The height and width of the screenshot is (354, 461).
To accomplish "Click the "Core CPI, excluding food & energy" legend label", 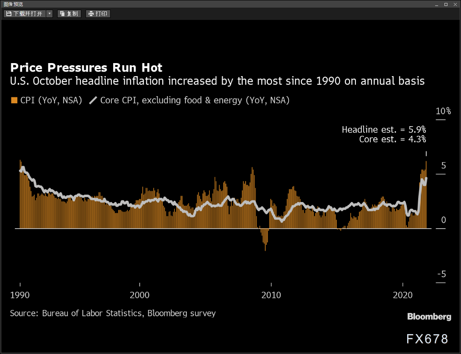I will (x=195, y=100).
